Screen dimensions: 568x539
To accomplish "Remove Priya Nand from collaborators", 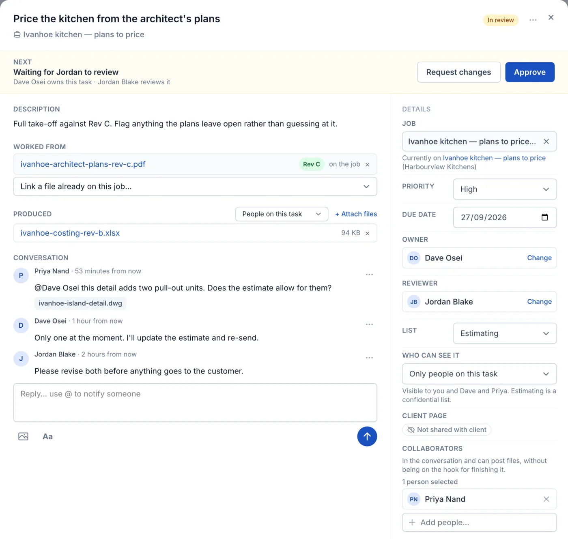I will coord(546,499).
